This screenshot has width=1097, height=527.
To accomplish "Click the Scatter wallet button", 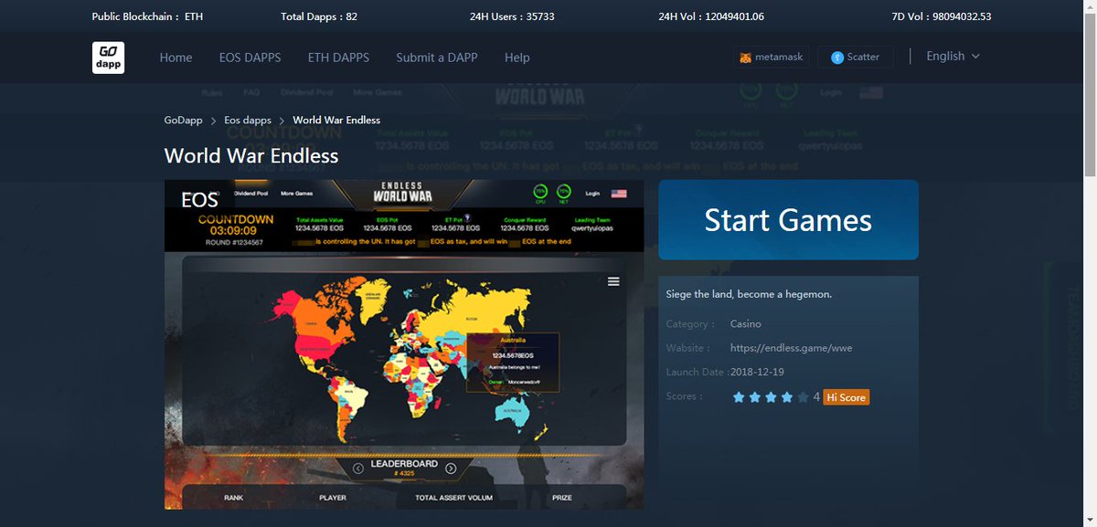I will pyautogui.click(x=855, y=58).
